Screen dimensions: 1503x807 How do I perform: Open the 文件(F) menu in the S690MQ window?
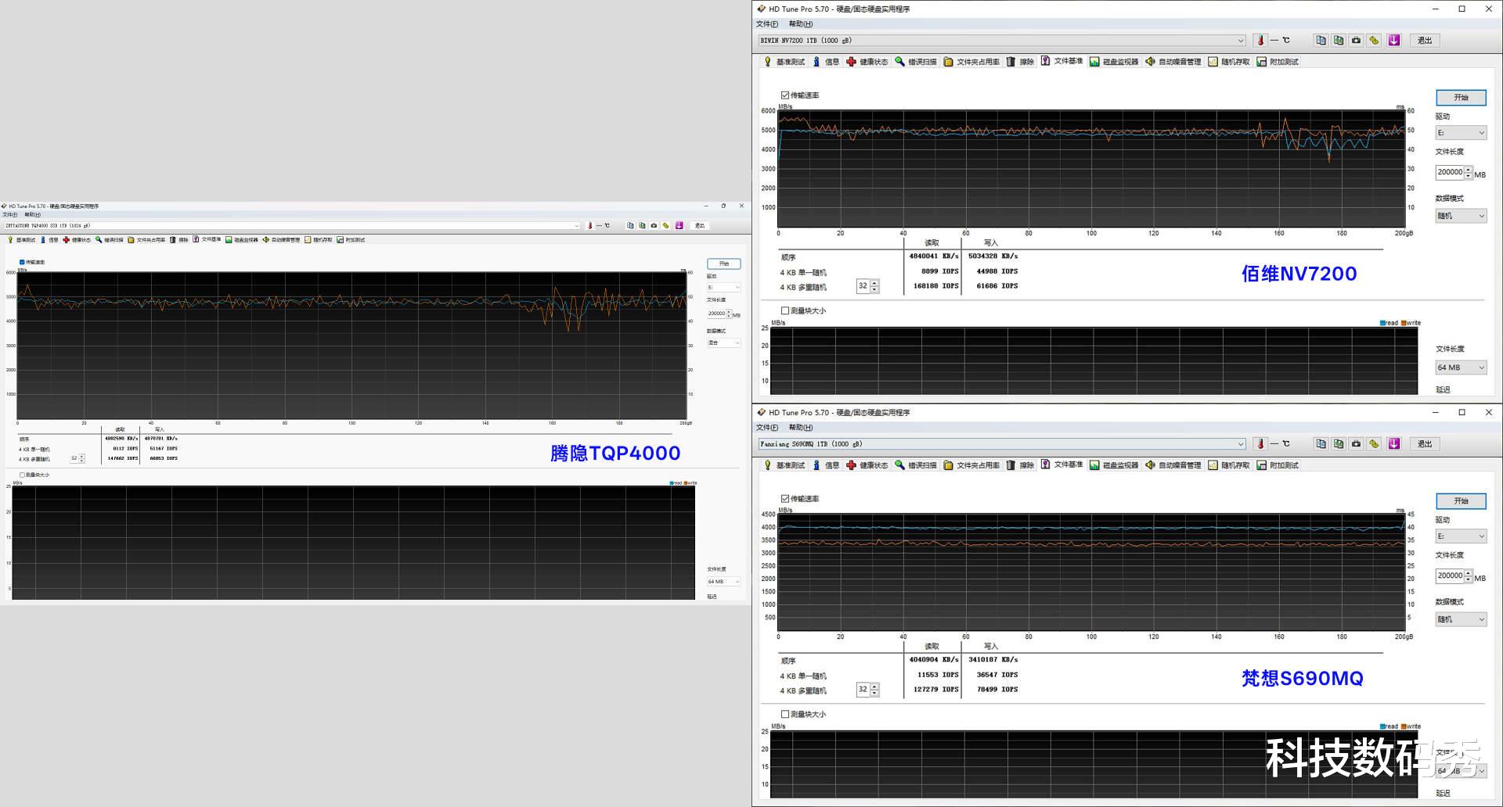(767, 428)
